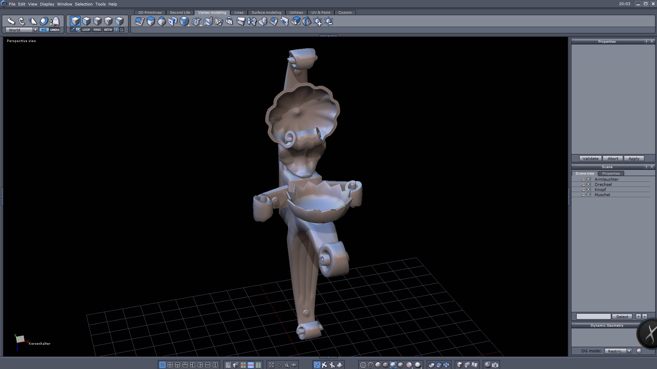Click the first Vertex modeling tool icon

[x=139, y=22]
